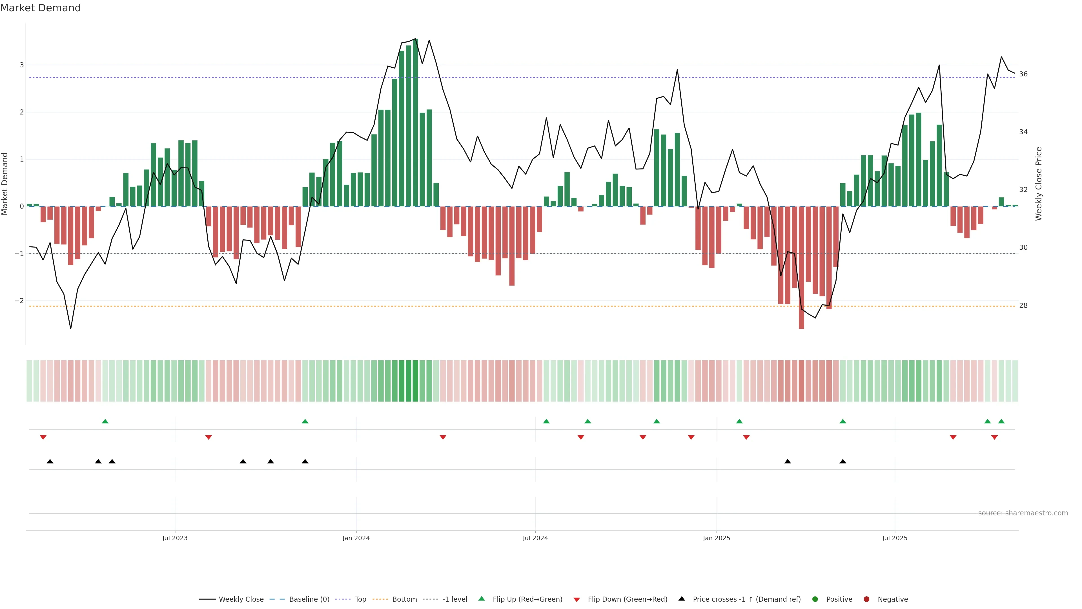The height and width of the screenshot is (609, 1082).
Task: Toggle the -1 level legend entry
Action: point(454,599)
